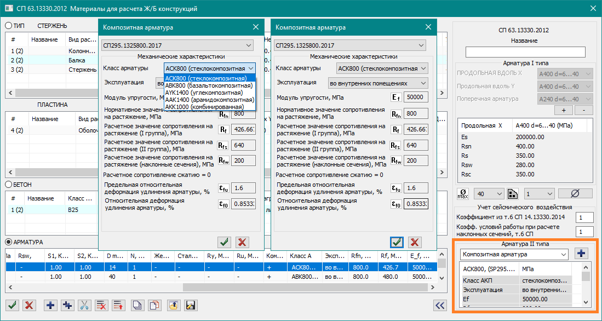
Task: Click the Ef button beside Модуль упругости value 50000
Action: (x=396, y=98)
